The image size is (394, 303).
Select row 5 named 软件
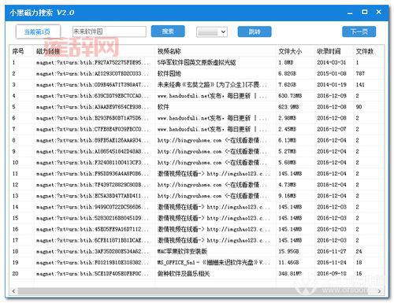[163, 107]
